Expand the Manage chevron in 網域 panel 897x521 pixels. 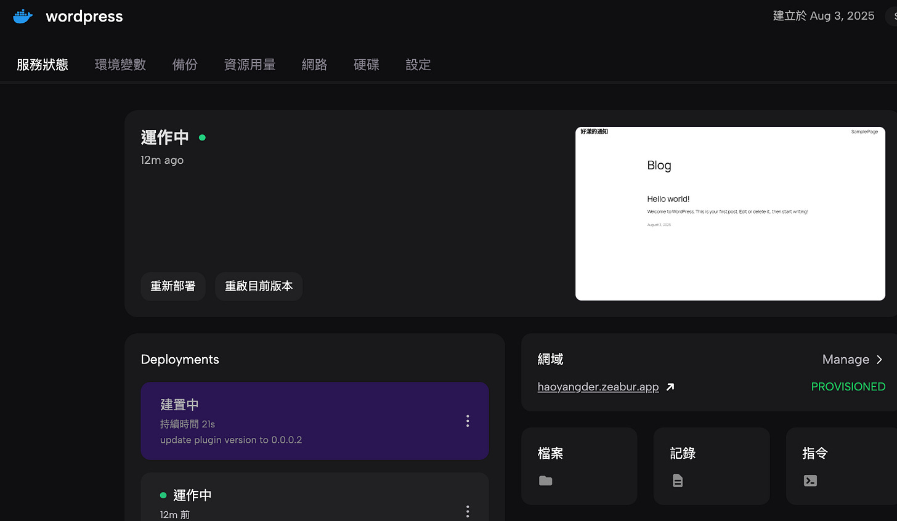coord(879,359)
